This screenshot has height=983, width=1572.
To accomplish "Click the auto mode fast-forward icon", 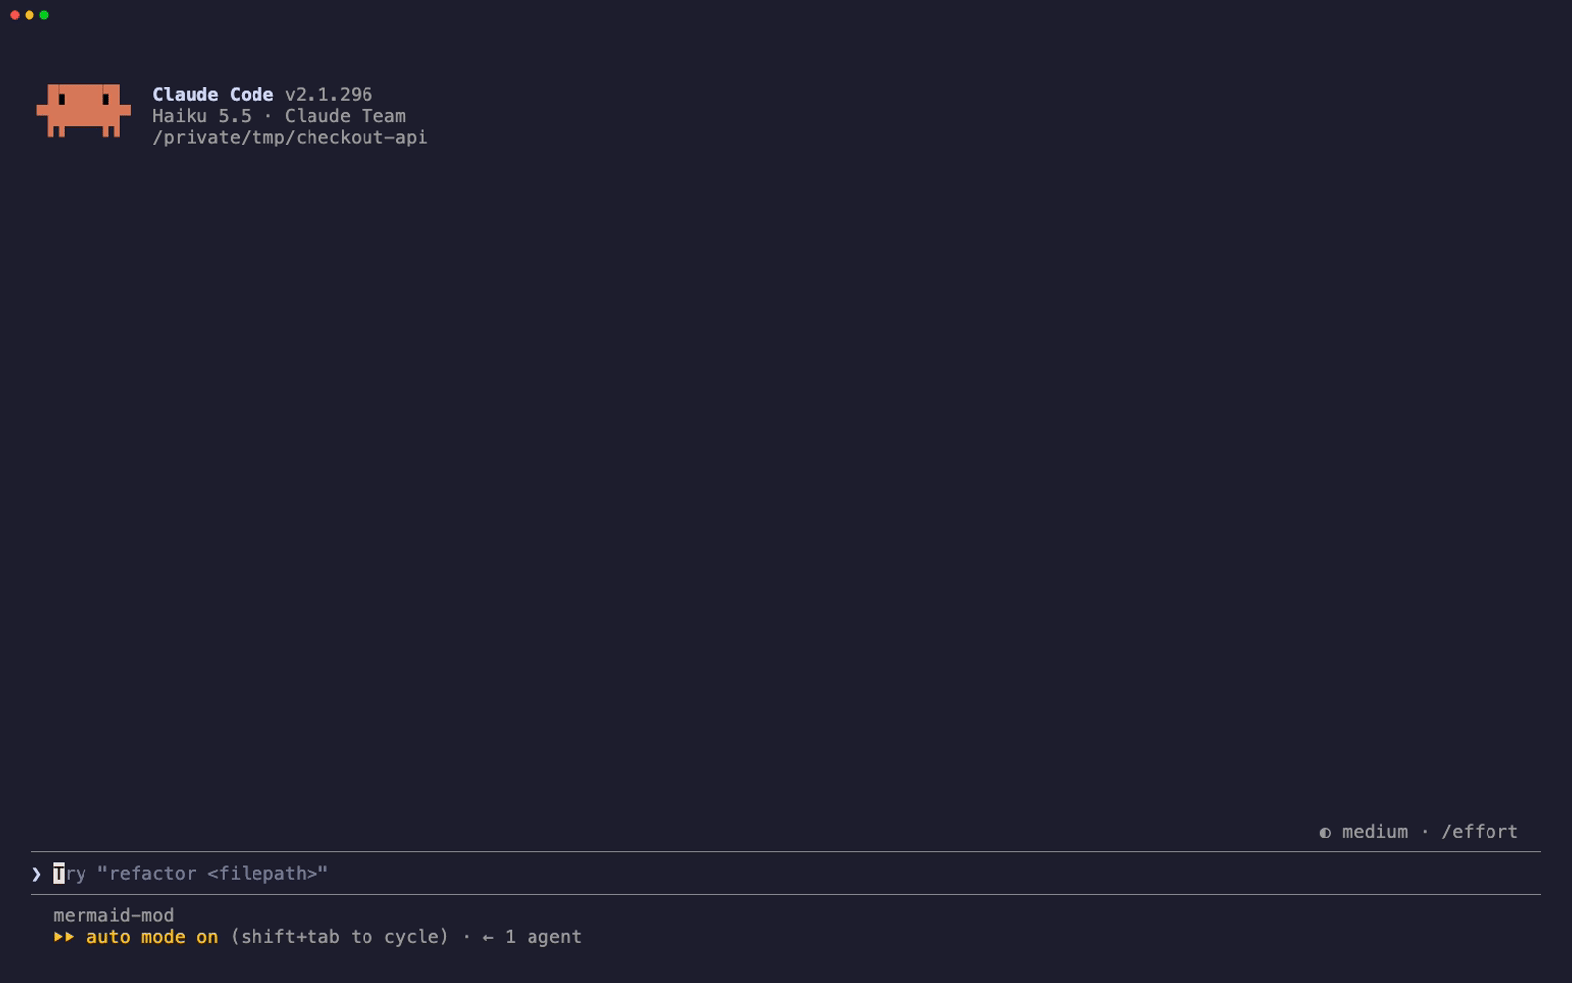I will click(64, 937).
